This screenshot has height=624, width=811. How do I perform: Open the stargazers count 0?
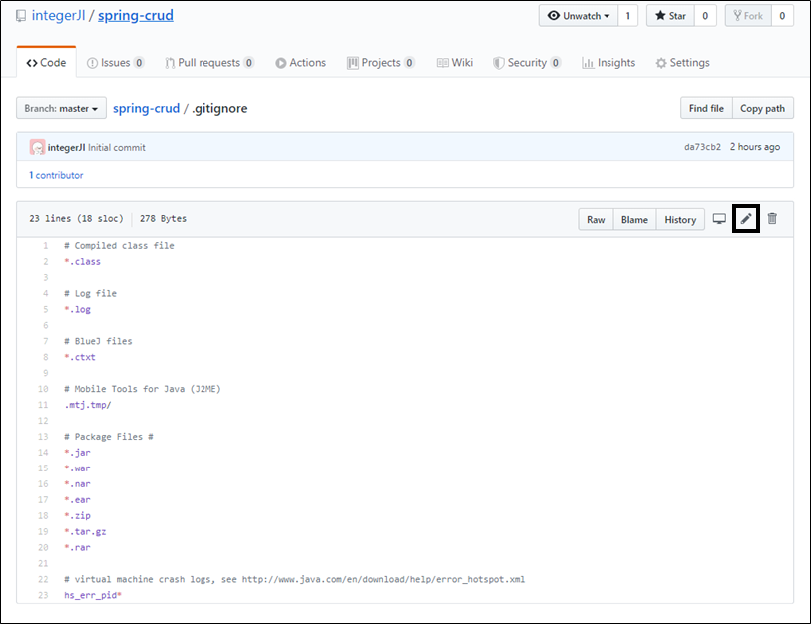click(705, 16)
